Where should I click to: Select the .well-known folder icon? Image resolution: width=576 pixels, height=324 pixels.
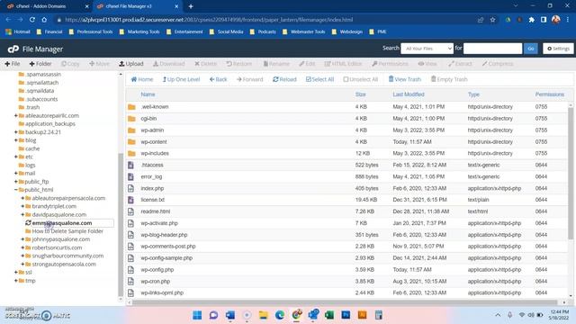(x=131, y=107)
